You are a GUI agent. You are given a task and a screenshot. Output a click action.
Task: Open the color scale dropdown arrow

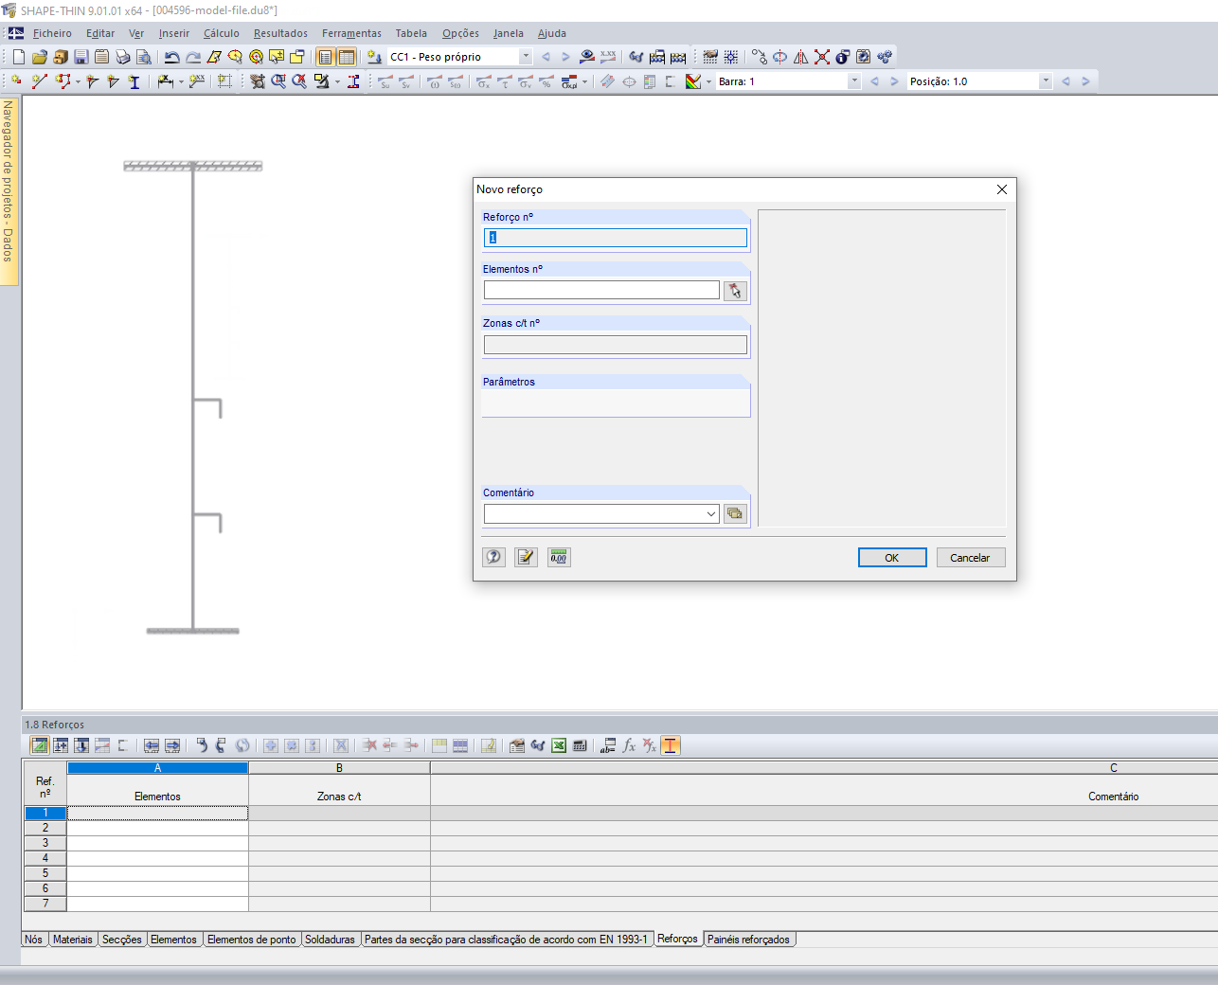pyautogui.click(x=708, y=81)
